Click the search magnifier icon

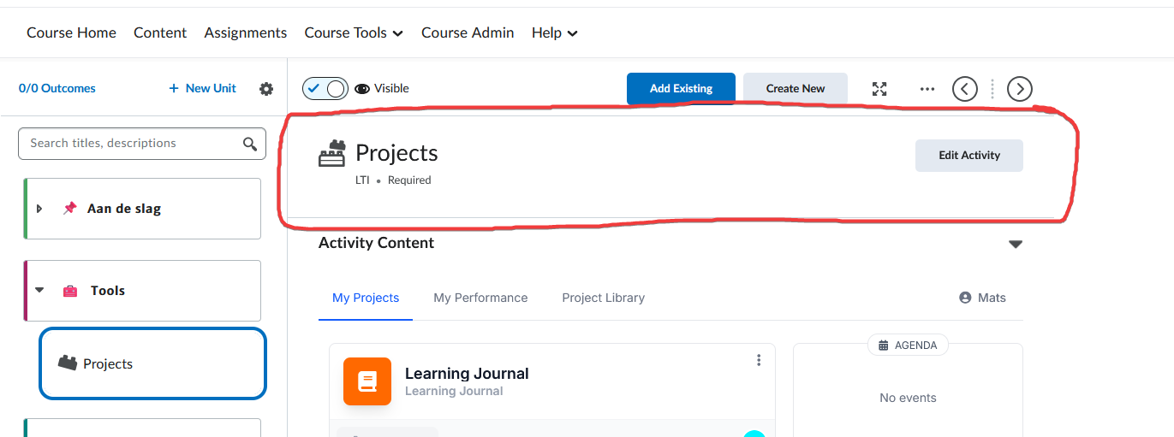[250, 144]
